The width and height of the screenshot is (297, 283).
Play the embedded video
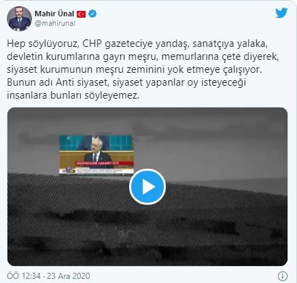pos(147,187)
